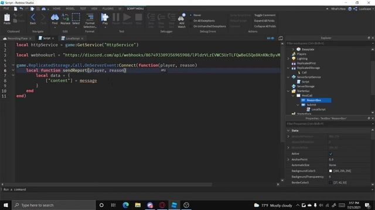Click the Roblox Studio taskbar icon
The width and height of the screenshot is (375, 210).
175,205
